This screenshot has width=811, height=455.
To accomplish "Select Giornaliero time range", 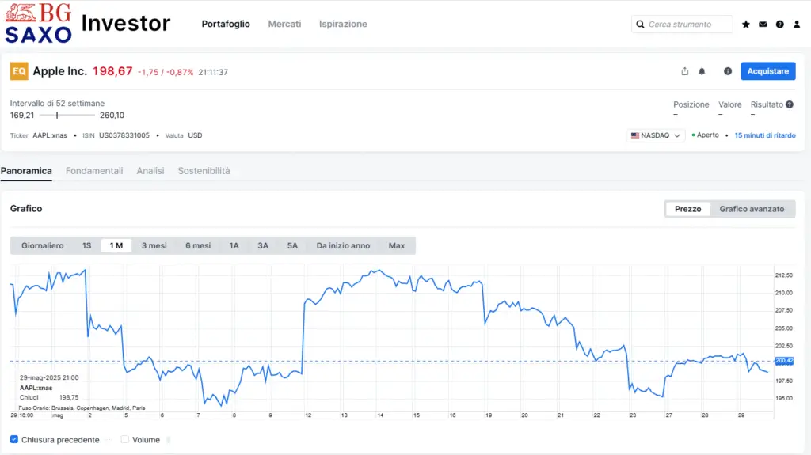I will click(x=43, y=245).
